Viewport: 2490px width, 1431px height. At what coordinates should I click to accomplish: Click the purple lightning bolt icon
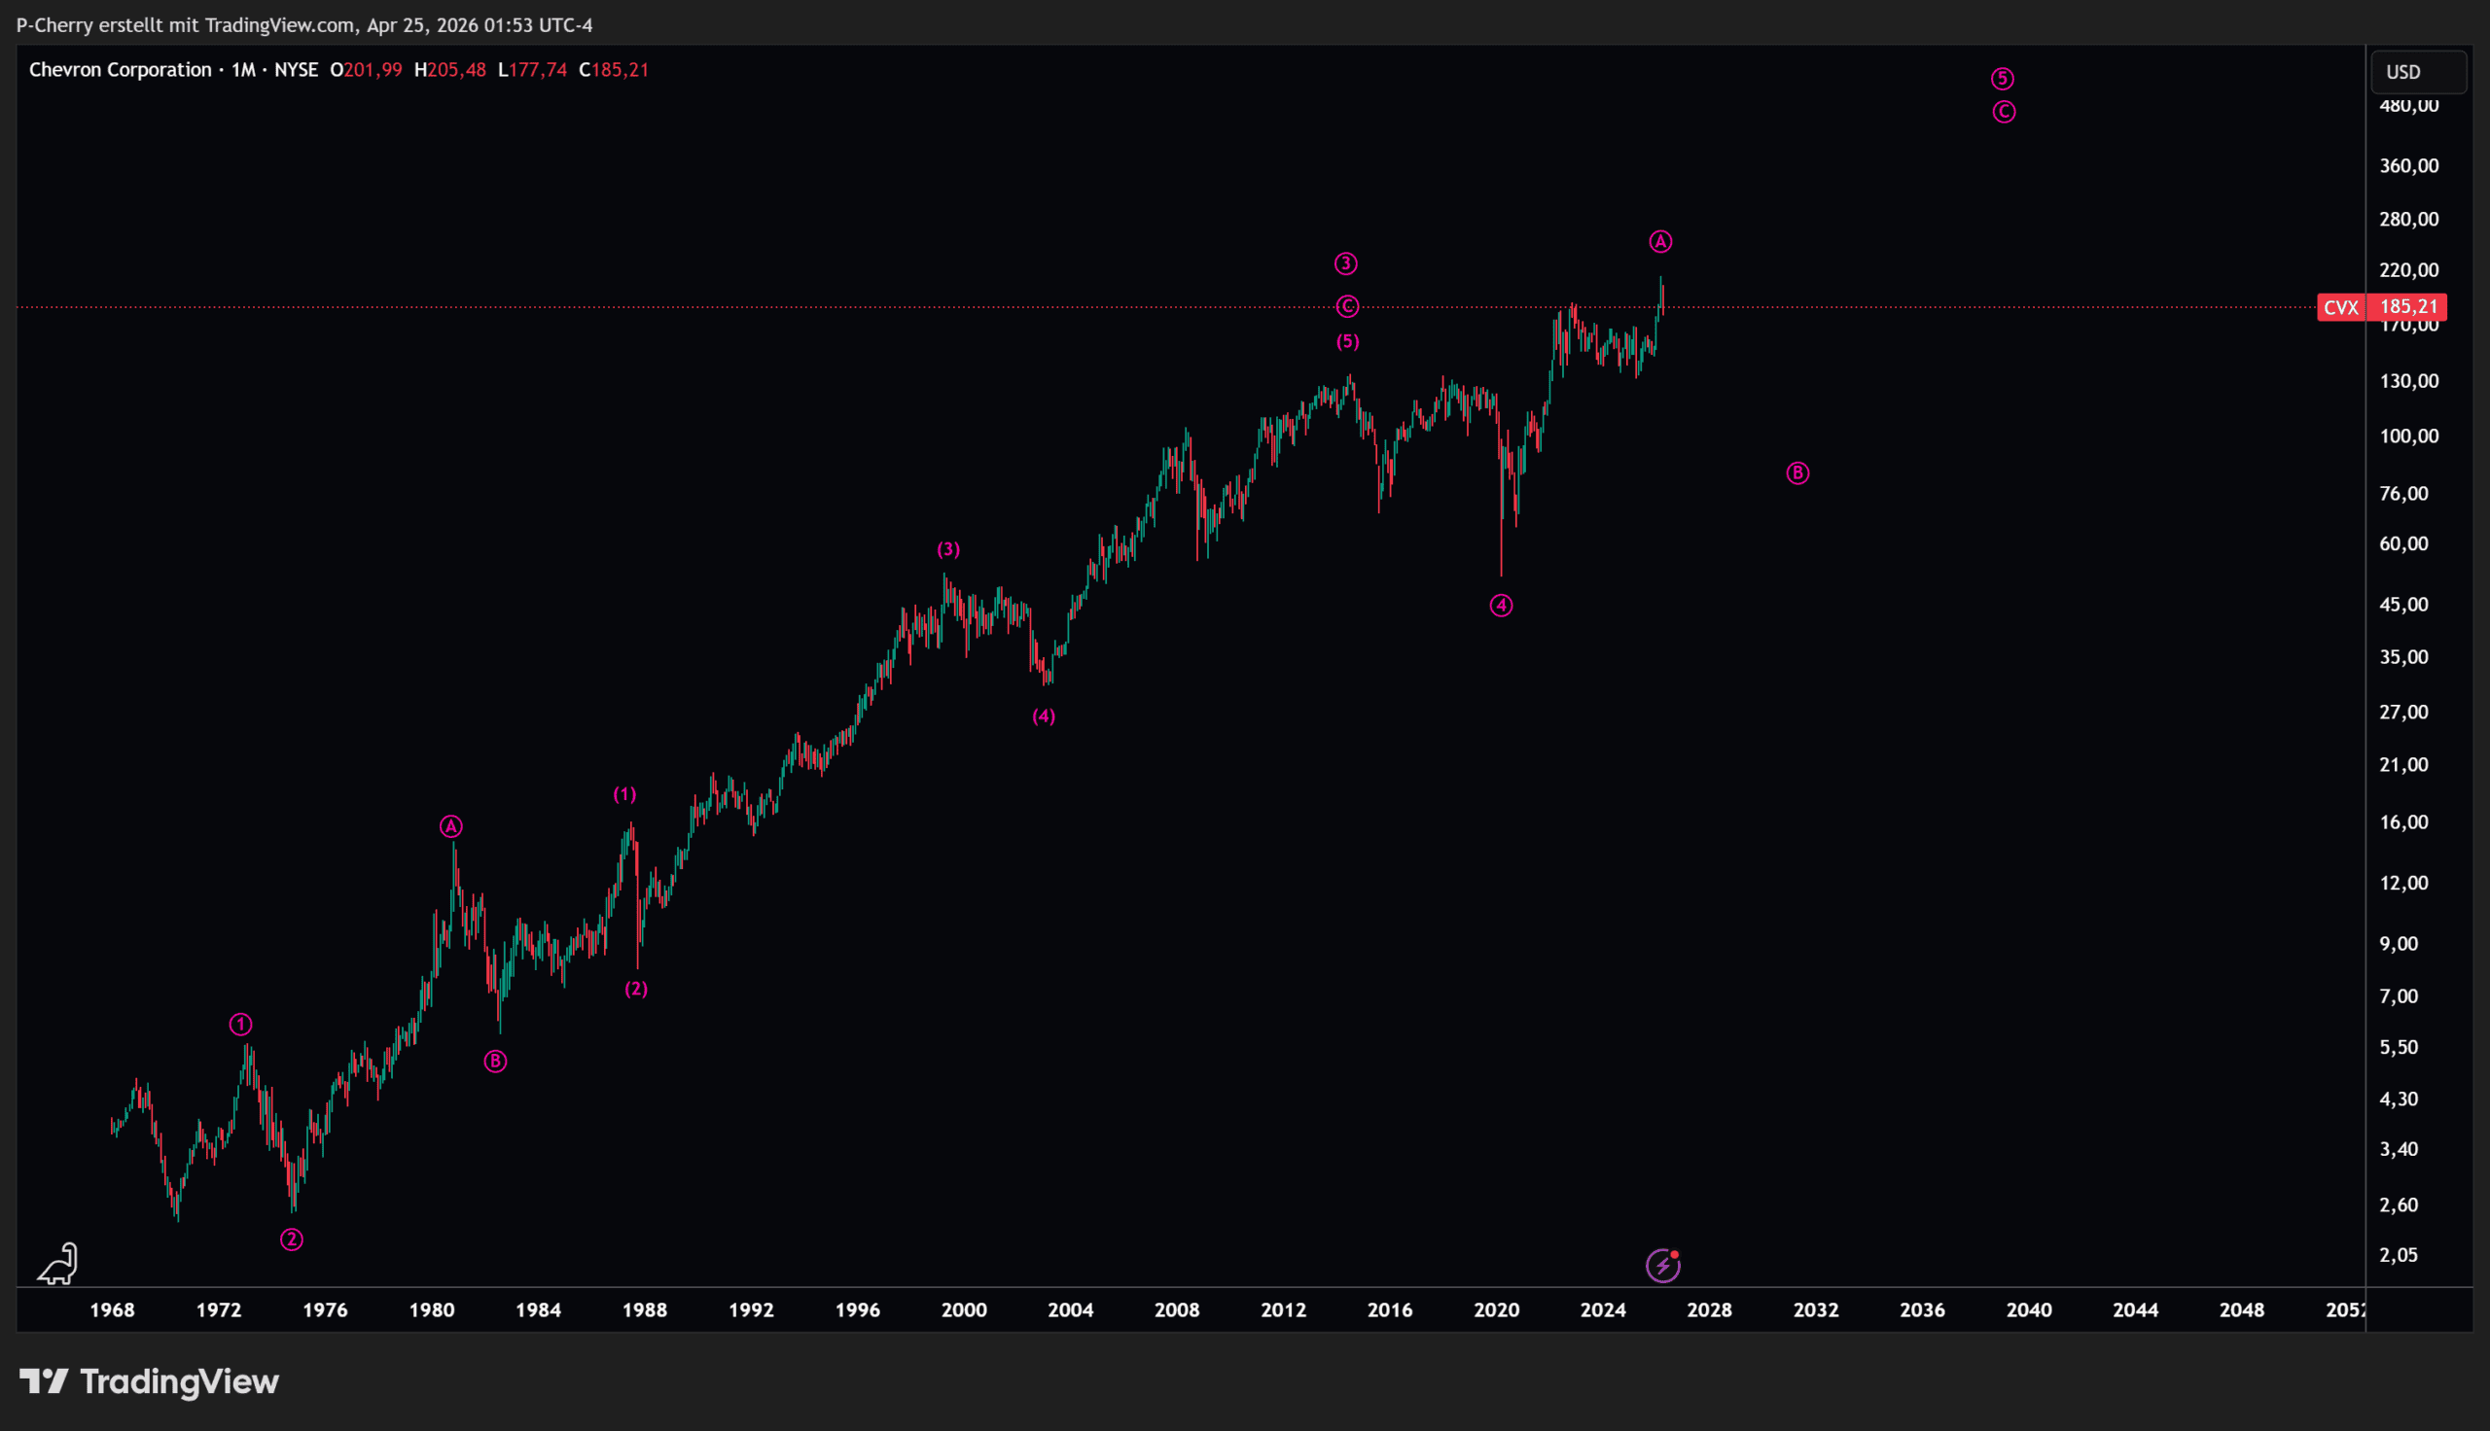(1662, 1266)
